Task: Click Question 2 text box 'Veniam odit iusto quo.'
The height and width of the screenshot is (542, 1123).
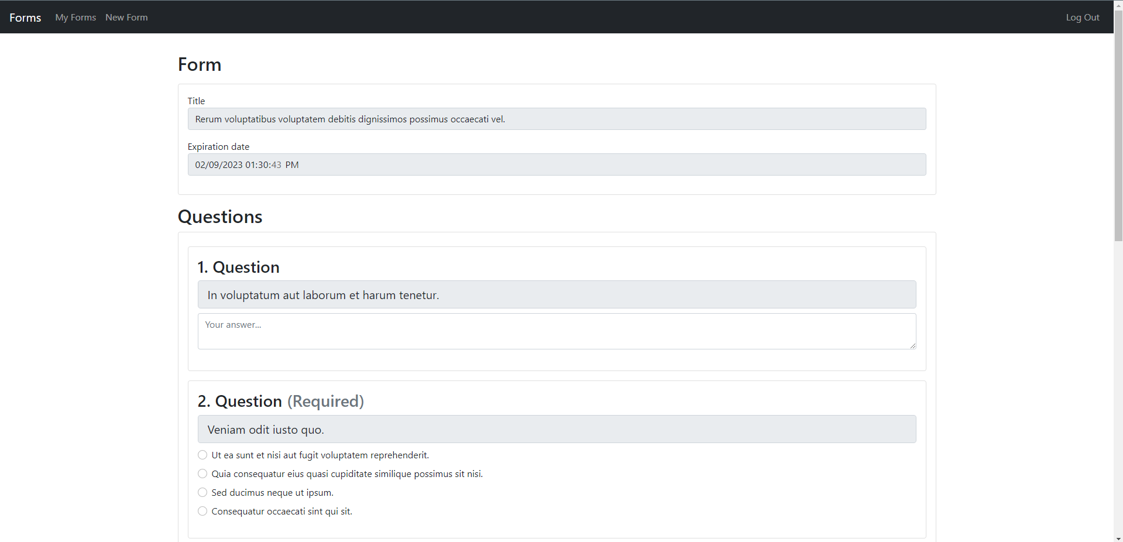Action: tap(556, 429)
